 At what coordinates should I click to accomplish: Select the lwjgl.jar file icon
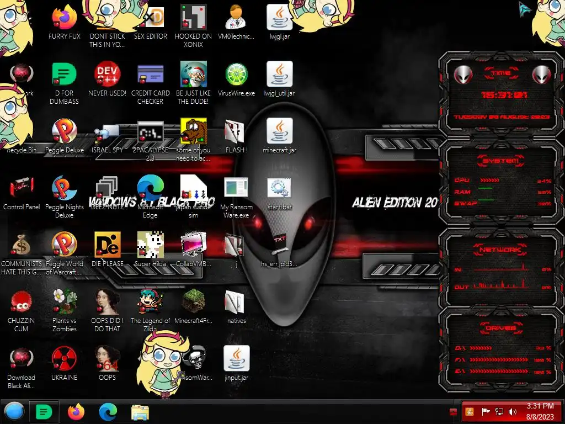tap(279, 17)
